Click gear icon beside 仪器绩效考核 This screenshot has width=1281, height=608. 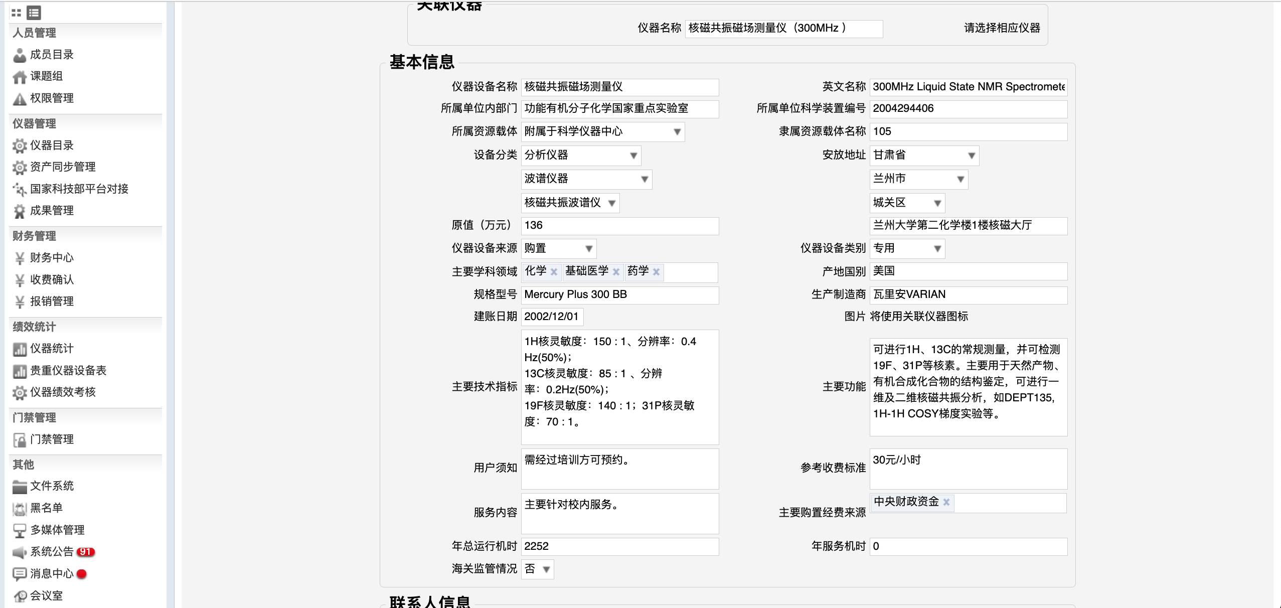(x=20, y=392)
